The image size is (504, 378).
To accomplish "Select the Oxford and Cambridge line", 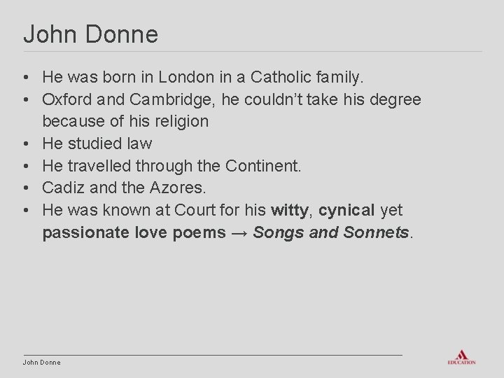I will point(232,99).
